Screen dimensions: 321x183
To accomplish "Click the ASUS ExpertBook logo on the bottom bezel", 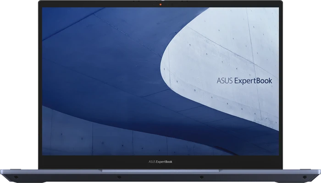I will (x=160, y=162).
